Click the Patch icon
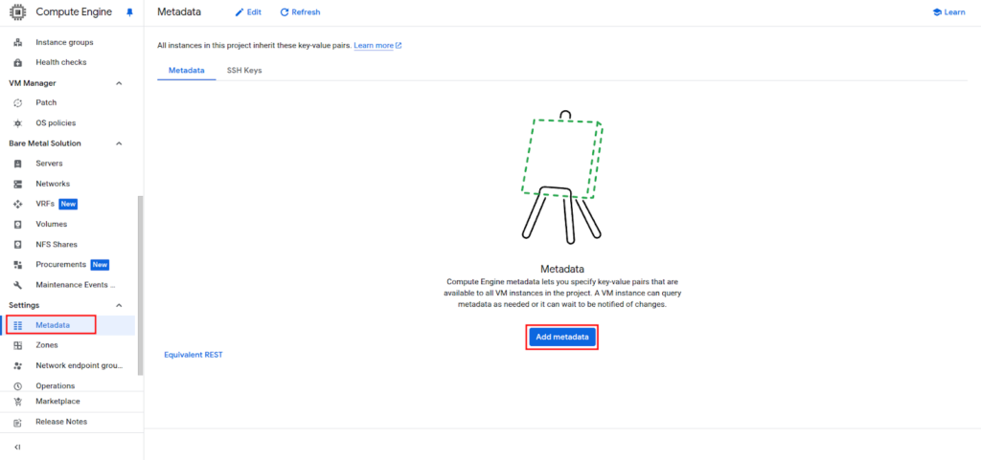The height and width of the screenshot is (460, 981). pos(17,103)
